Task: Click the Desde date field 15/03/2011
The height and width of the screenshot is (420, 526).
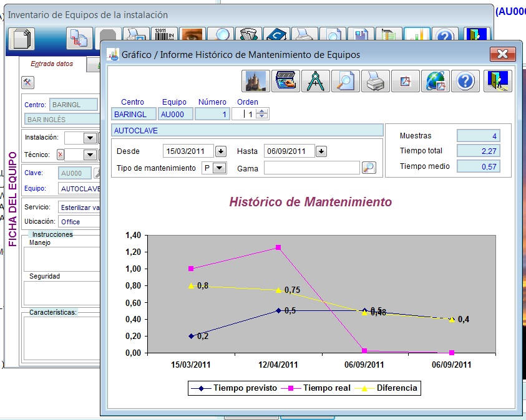Action: [188, 151]
